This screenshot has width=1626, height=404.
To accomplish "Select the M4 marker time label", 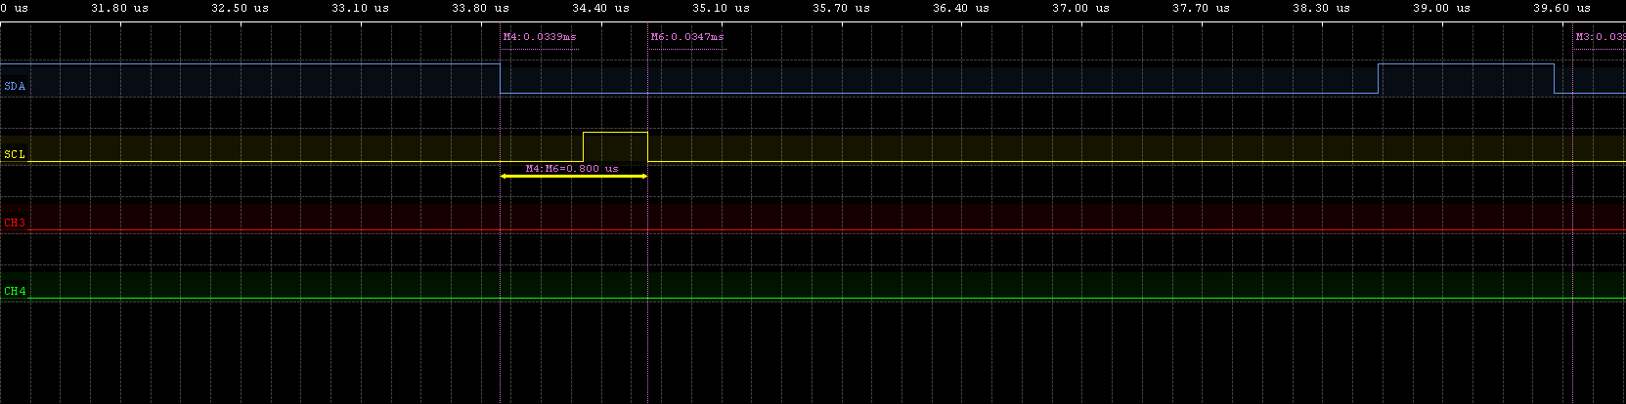I will [x=540, y=37].
